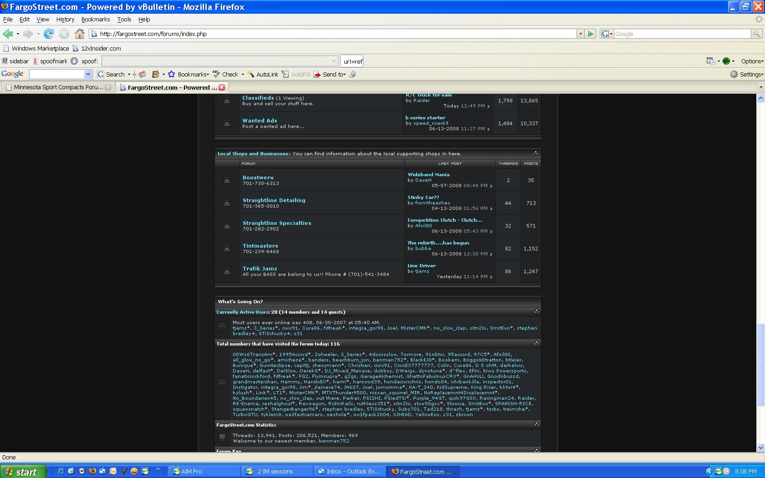Collapse the Local Shops and Businesses category
Viewport: 765px width, 478px height.
coord(535,153)
